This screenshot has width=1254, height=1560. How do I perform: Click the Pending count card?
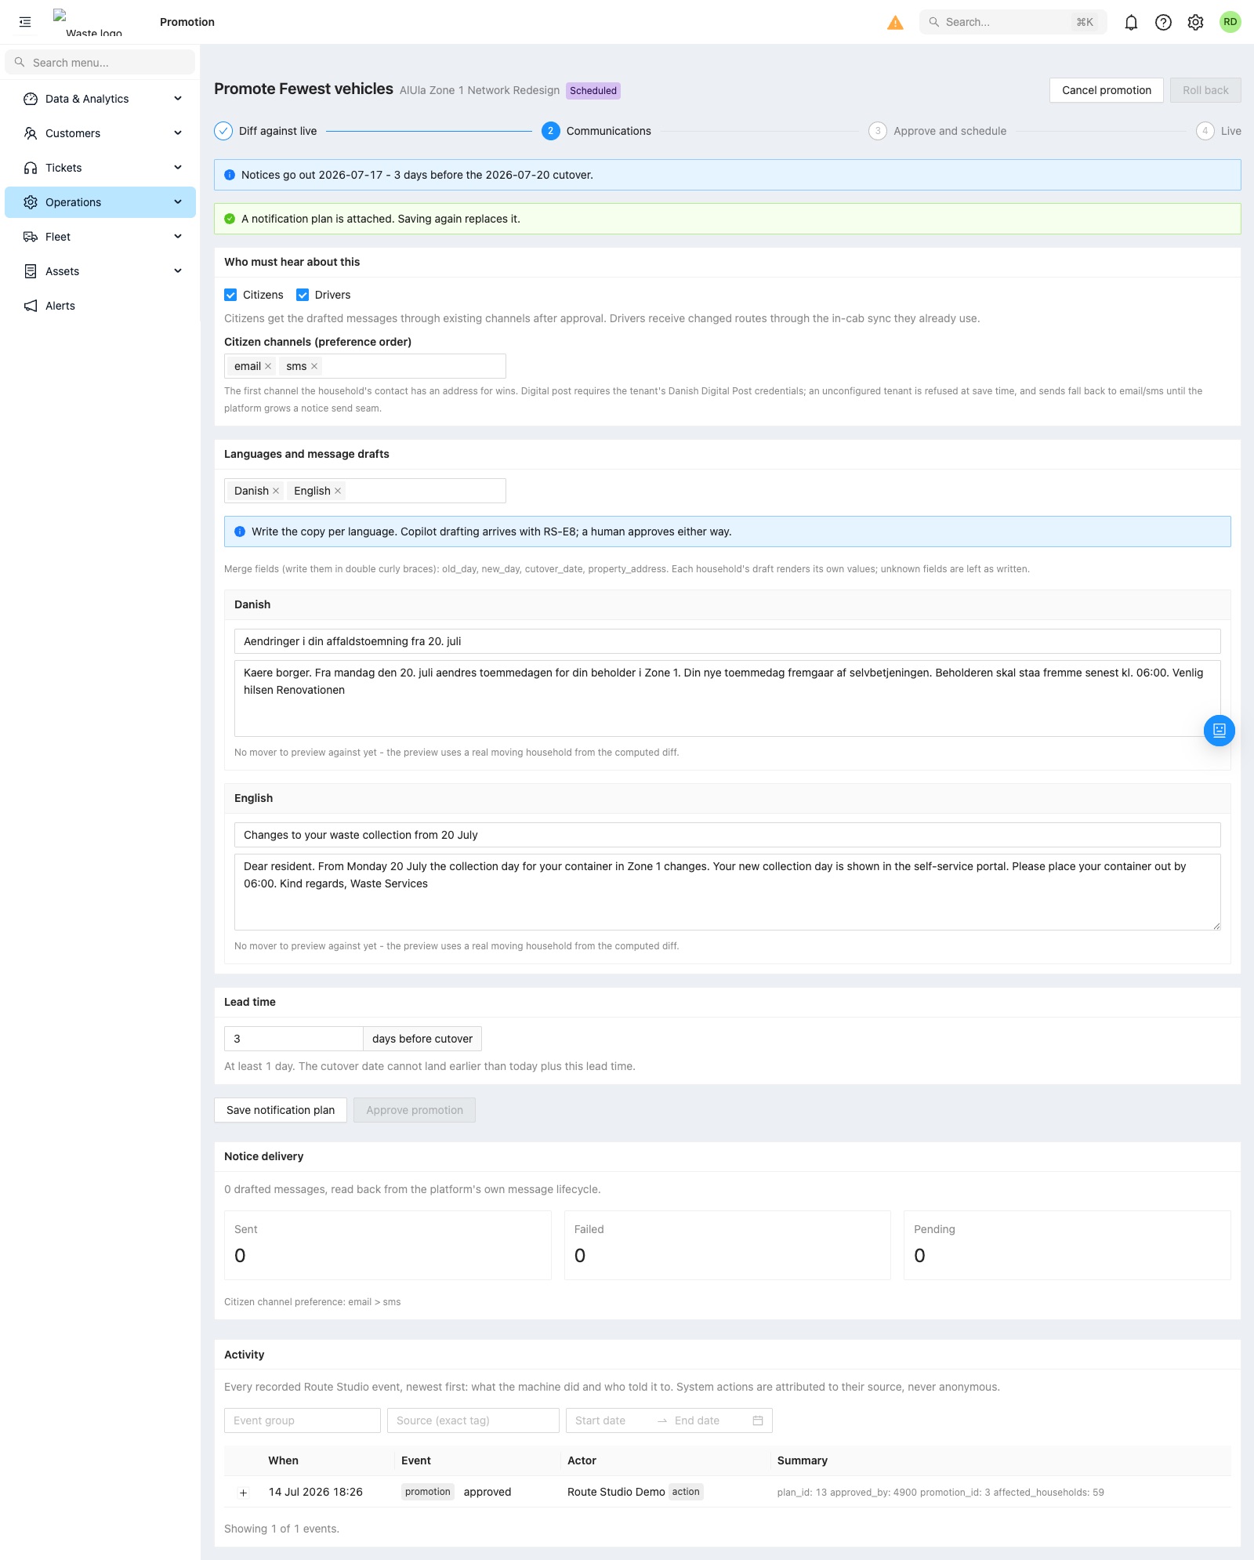pos(1067,1245)
